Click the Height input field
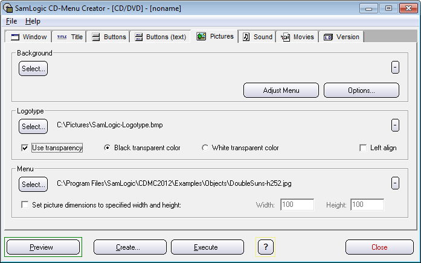 pyautogui.click(x=367, y=204)
